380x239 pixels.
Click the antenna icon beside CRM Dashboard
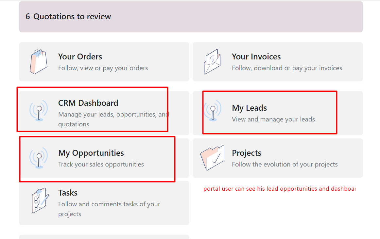[x=39, y=111]
